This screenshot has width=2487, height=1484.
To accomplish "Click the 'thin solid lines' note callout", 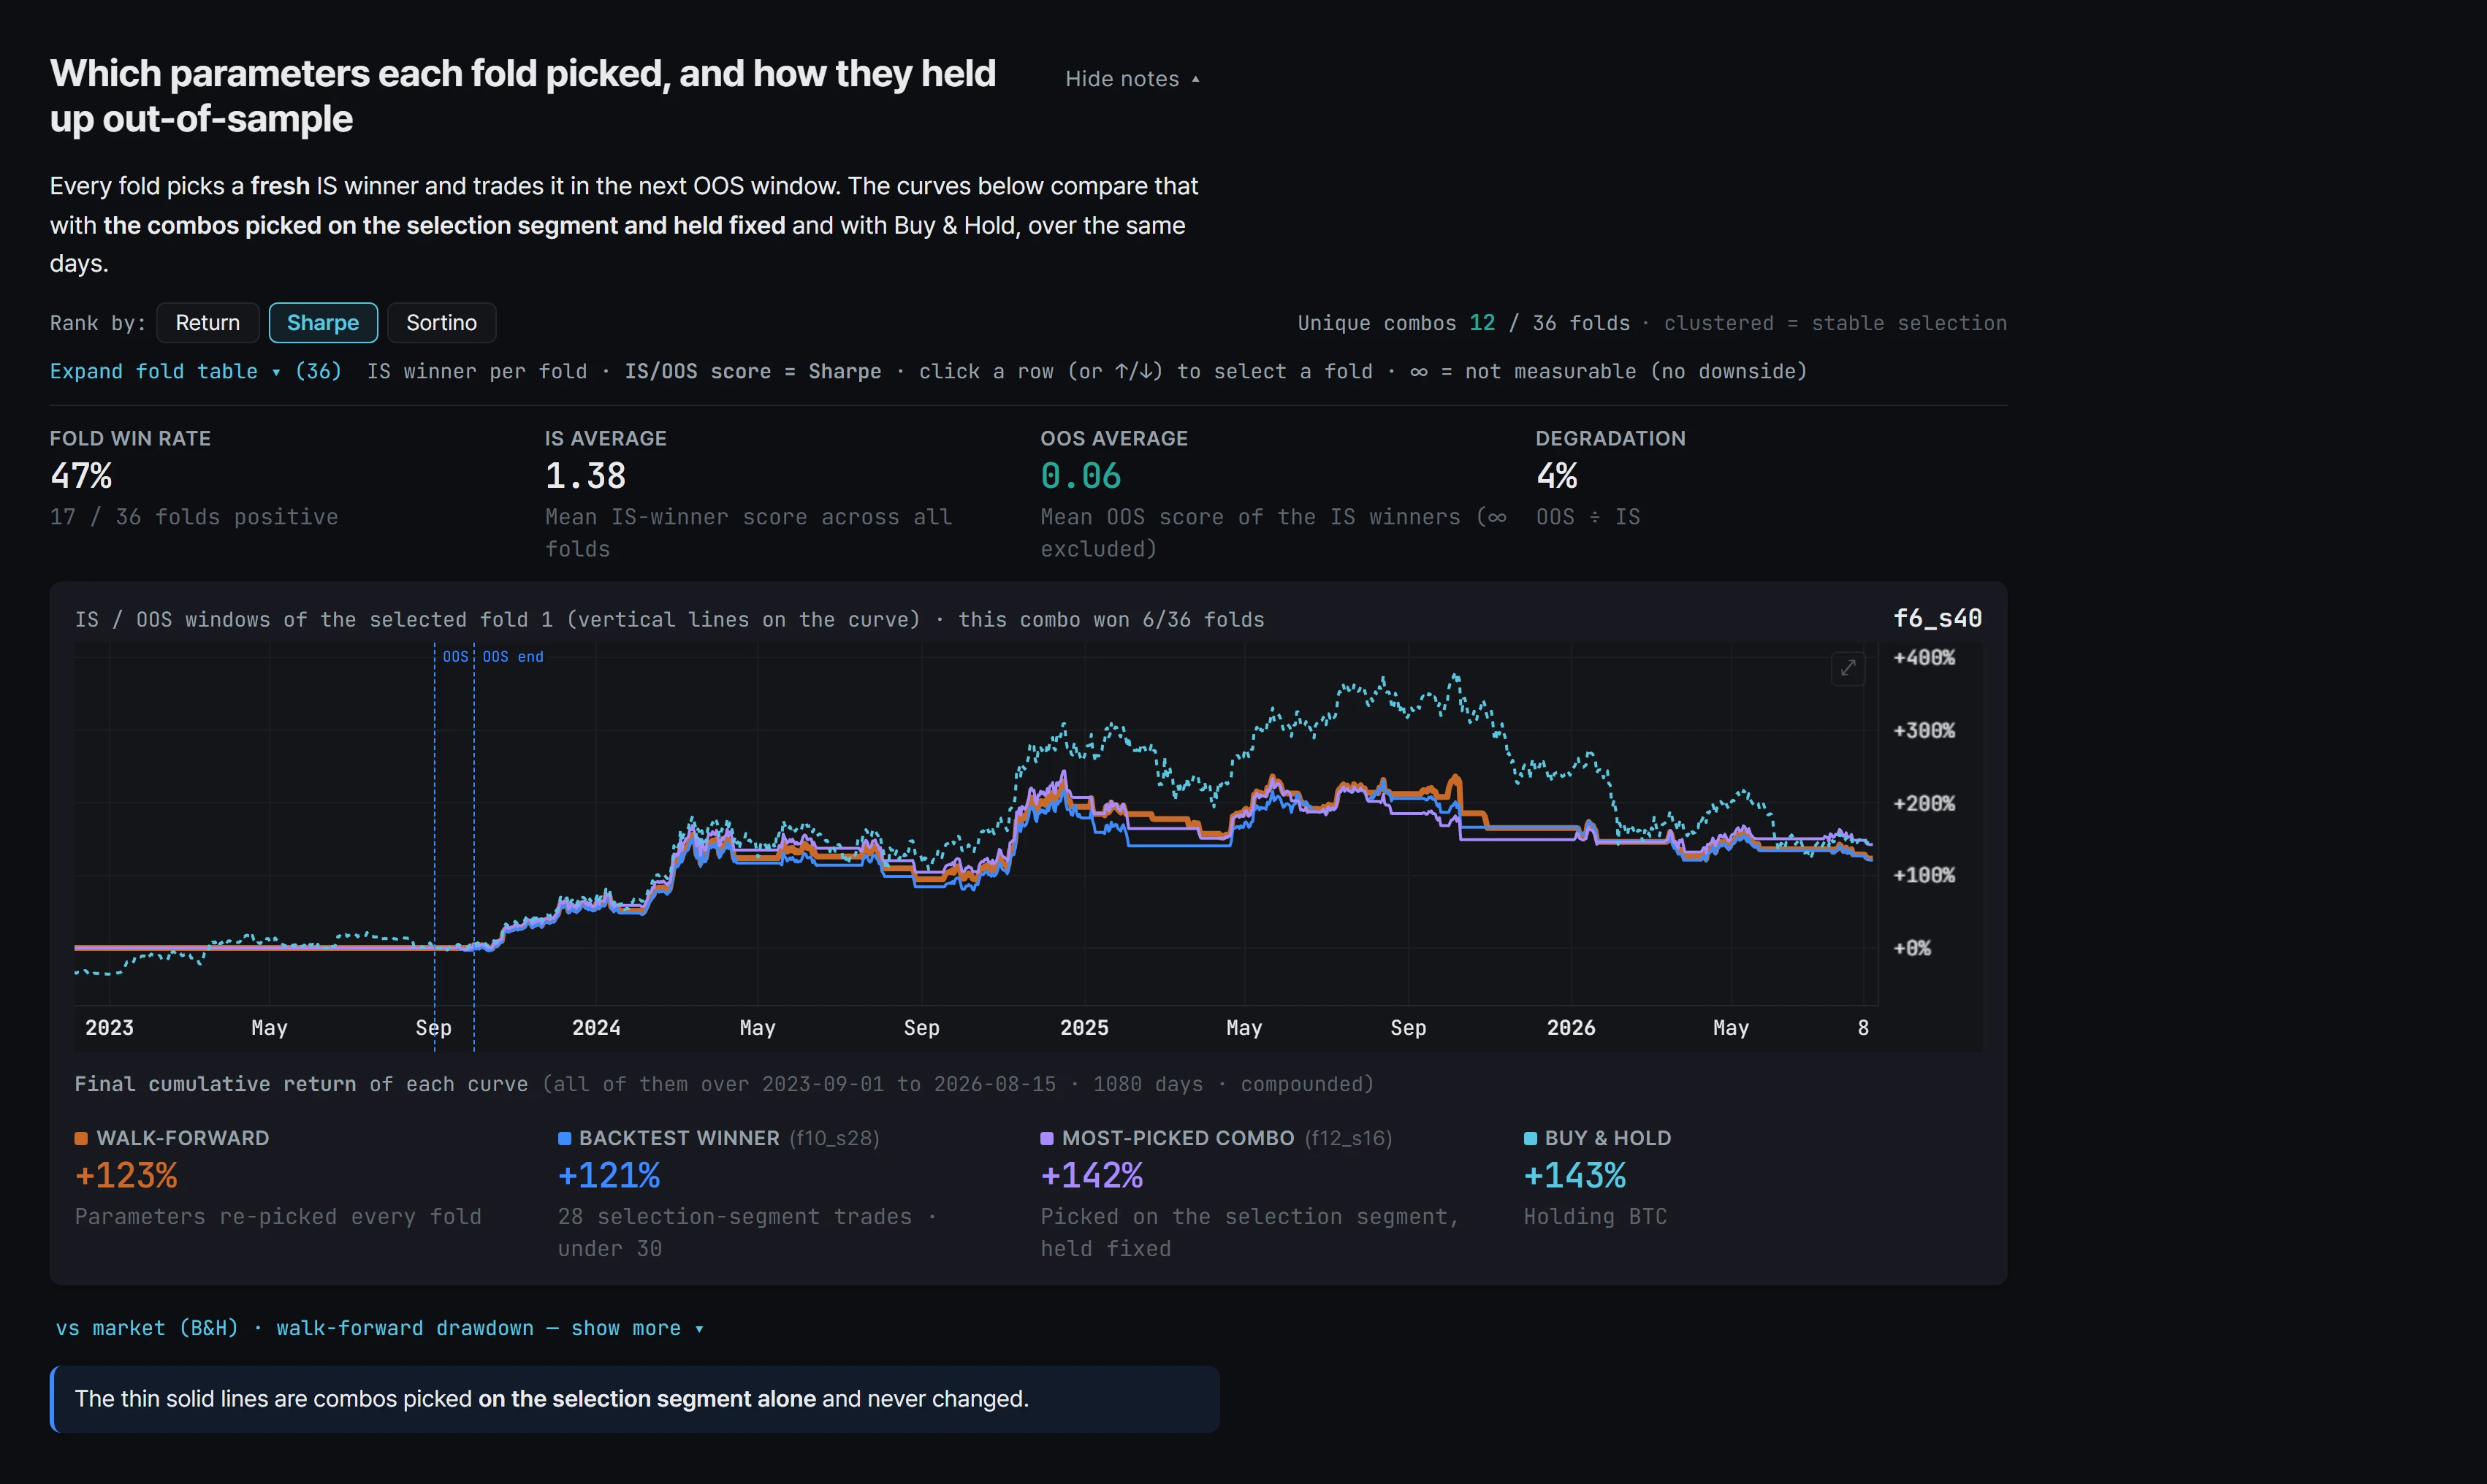I will pos(634,1399).
